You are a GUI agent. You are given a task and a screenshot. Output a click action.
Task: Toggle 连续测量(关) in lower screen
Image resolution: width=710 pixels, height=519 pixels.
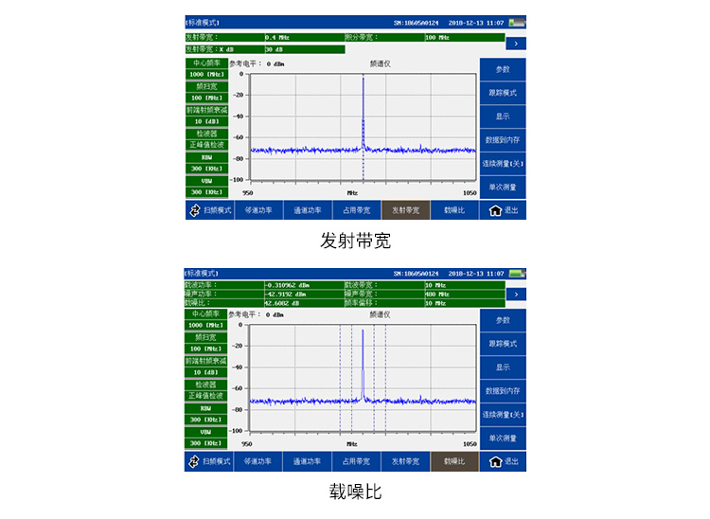coord(503,415)
